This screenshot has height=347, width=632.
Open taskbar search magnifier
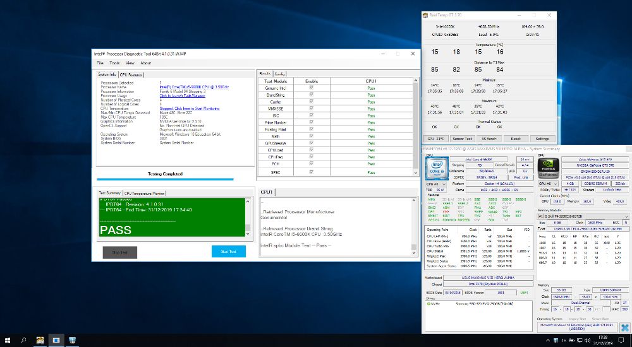pos(23,340)
